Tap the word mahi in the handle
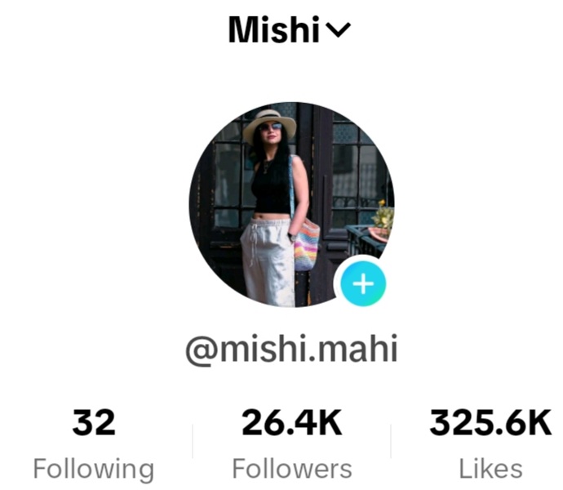The image size is (563, 490). coord(357,349)
